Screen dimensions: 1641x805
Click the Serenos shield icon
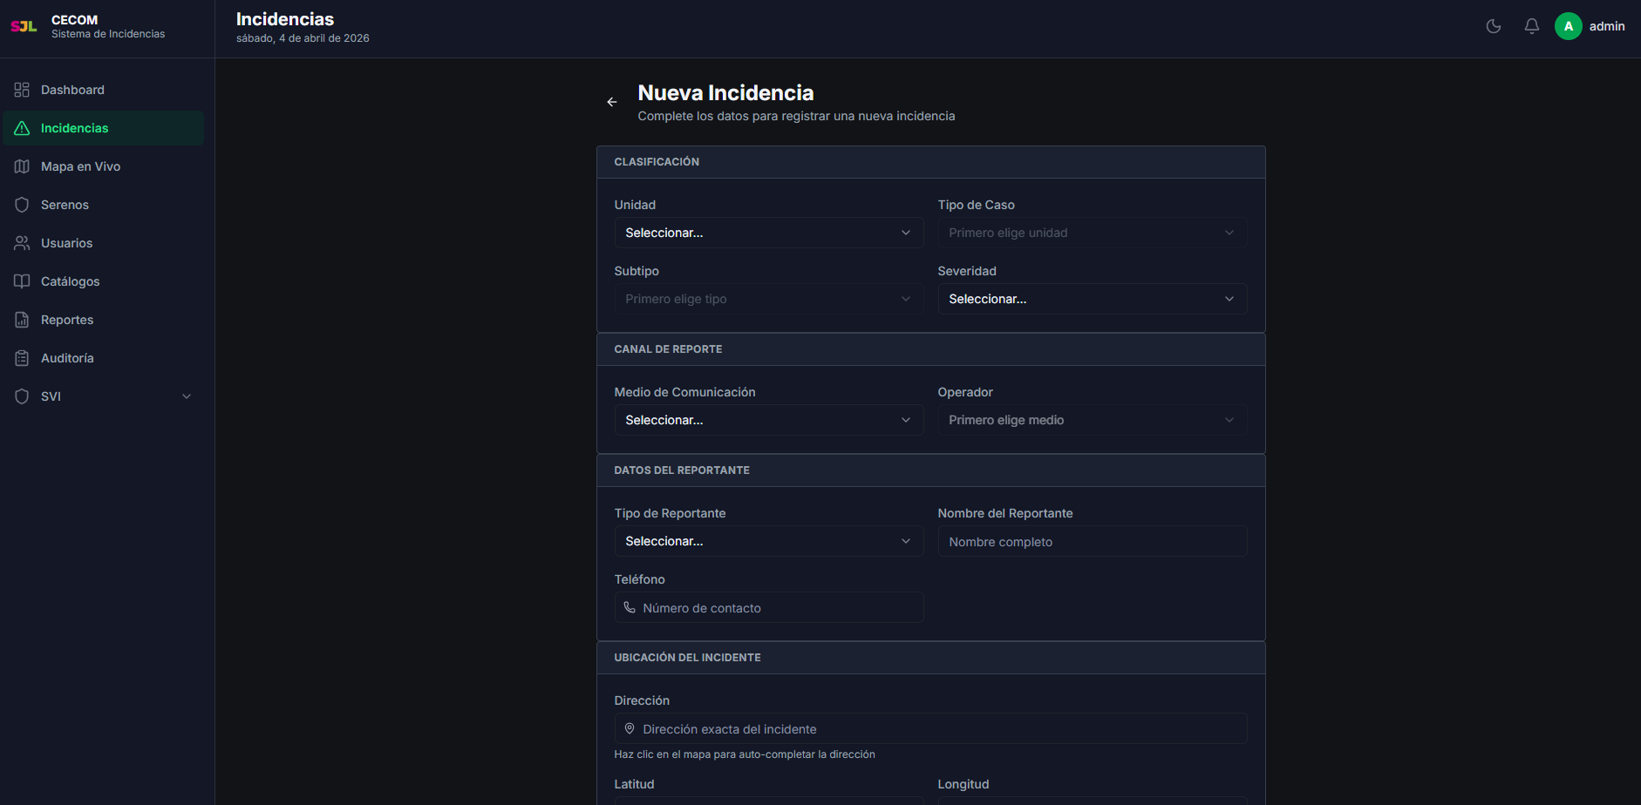click(22, 205)
